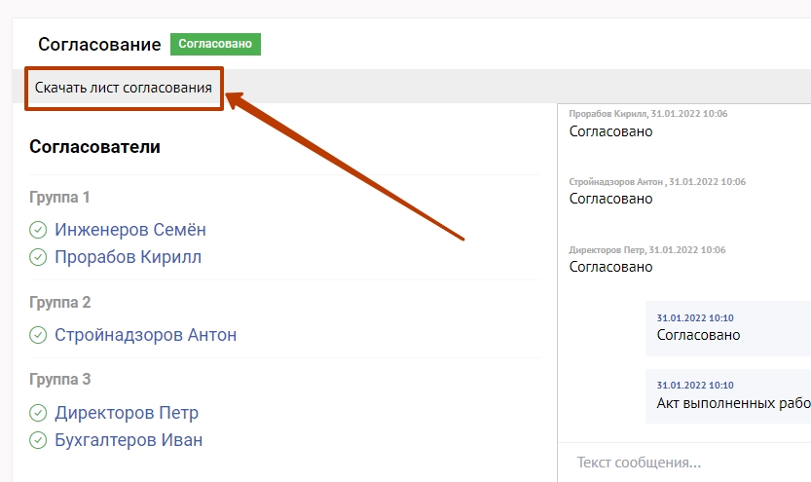Image resolution: width=811 pixels, height=482 pixels.
Task: Click the green Согласовано status badge
Action: pos(215,44)
